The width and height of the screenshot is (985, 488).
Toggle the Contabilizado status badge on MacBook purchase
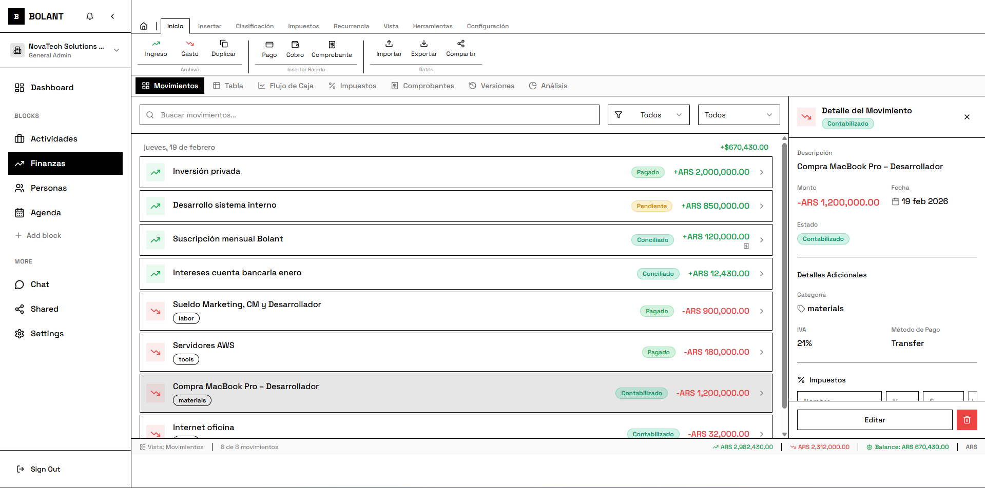point(641,393)
